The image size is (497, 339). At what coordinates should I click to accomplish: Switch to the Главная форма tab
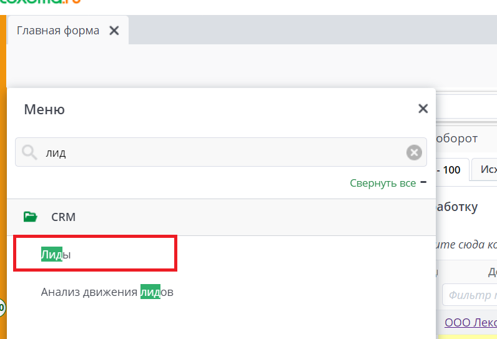pos(58,31)
